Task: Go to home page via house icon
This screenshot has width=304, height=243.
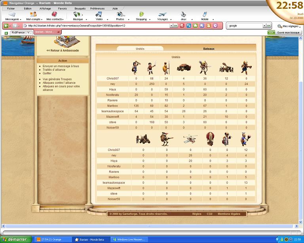Action: (x=195, y=26)
